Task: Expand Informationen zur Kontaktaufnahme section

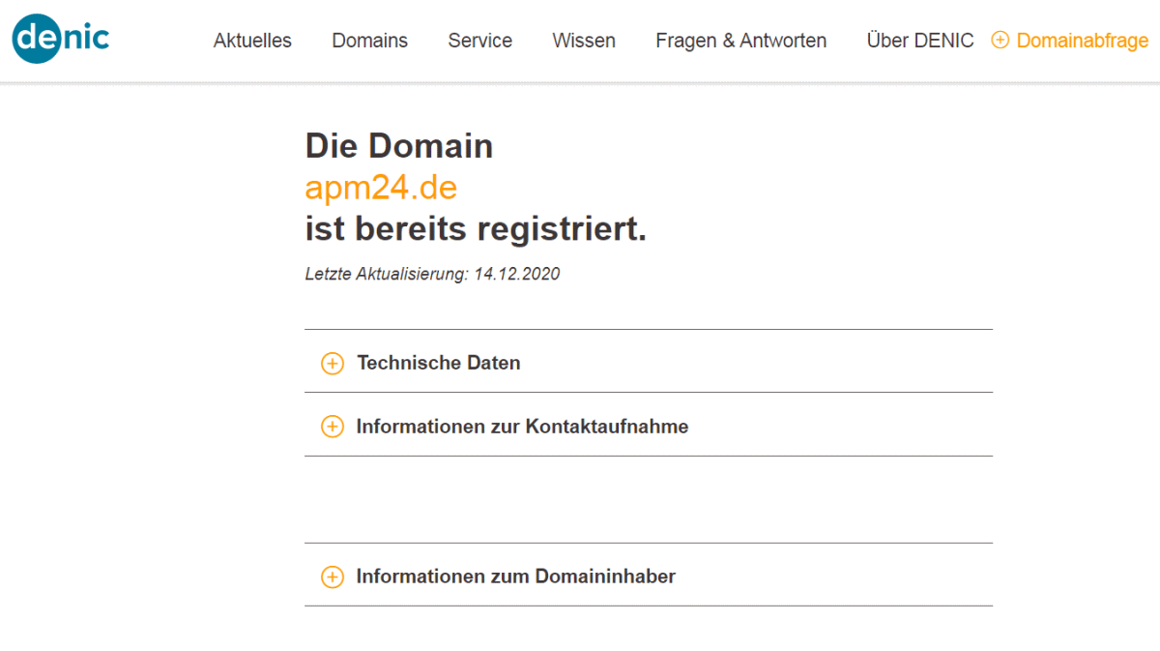Action: click(x=649, y=426)
